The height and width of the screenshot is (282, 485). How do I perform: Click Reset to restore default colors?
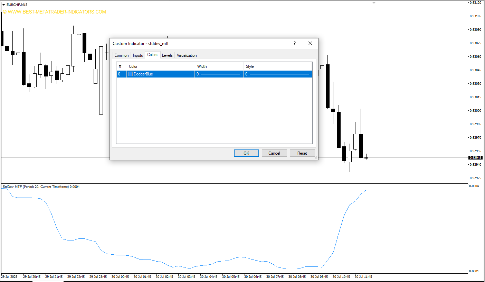point(302,153)
